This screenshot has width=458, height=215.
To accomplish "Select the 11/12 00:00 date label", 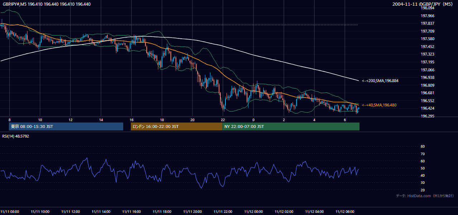I will [x=253, y=211].
